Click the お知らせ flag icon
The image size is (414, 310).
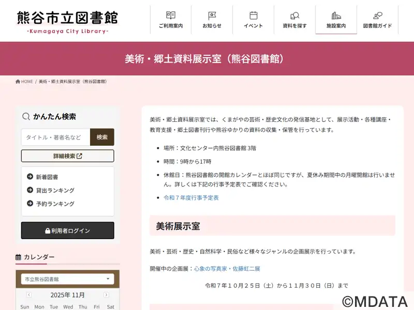[x=212, y=16]
